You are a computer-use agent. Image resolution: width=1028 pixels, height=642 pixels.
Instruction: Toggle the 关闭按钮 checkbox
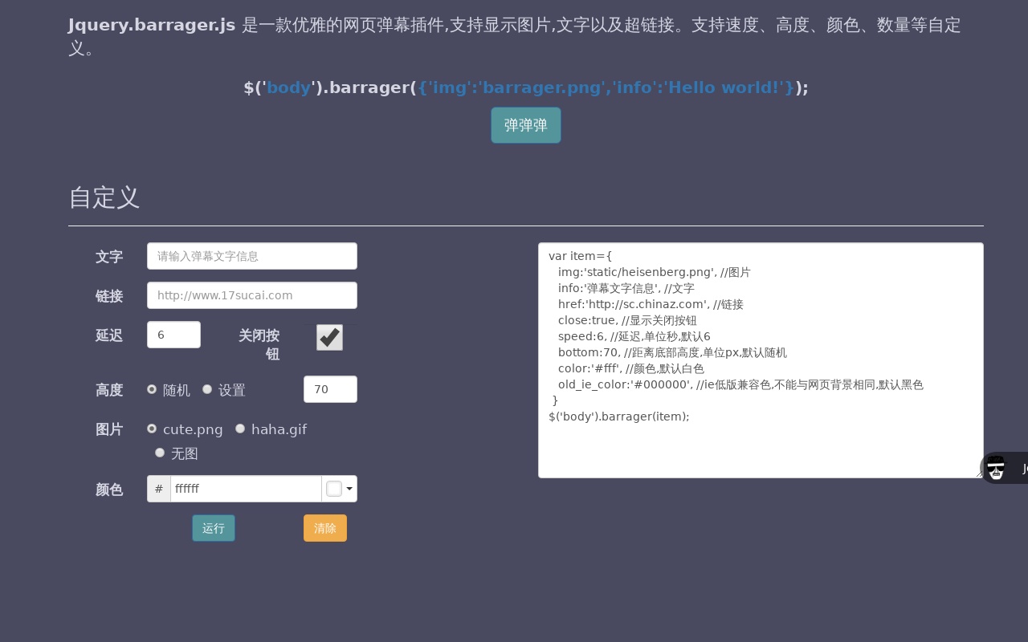[329, 337]
